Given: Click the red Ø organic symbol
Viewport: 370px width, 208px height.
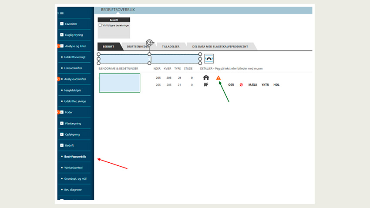Looking at the screenshot, I should pos(241,85).
